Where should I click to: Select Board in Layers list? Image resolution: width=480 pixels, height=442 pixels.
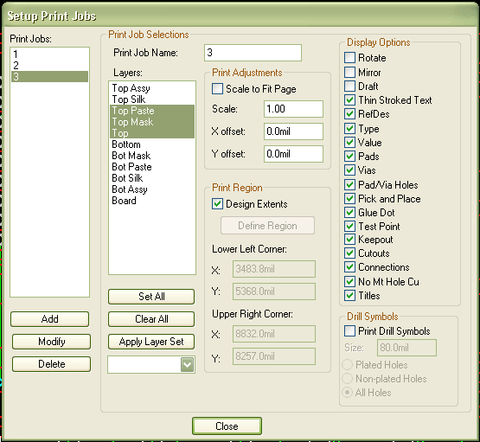[x=152, y=201]
